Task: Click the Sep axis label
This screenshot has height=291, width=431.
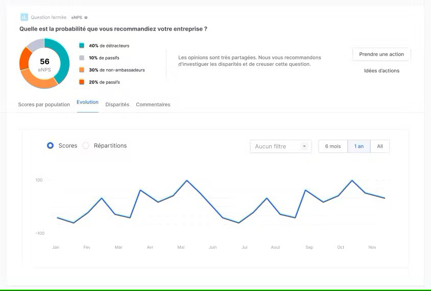Action: [309, 247]
